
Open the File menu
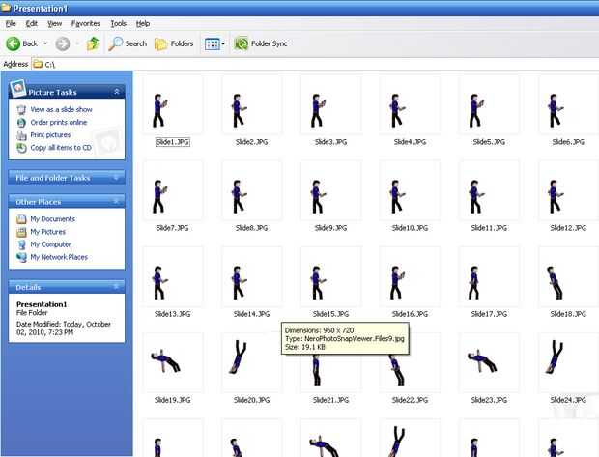coord(11,24)
